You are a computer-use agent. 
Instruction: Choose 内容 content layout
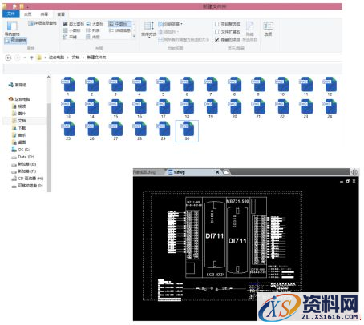(x=93, y=37)
